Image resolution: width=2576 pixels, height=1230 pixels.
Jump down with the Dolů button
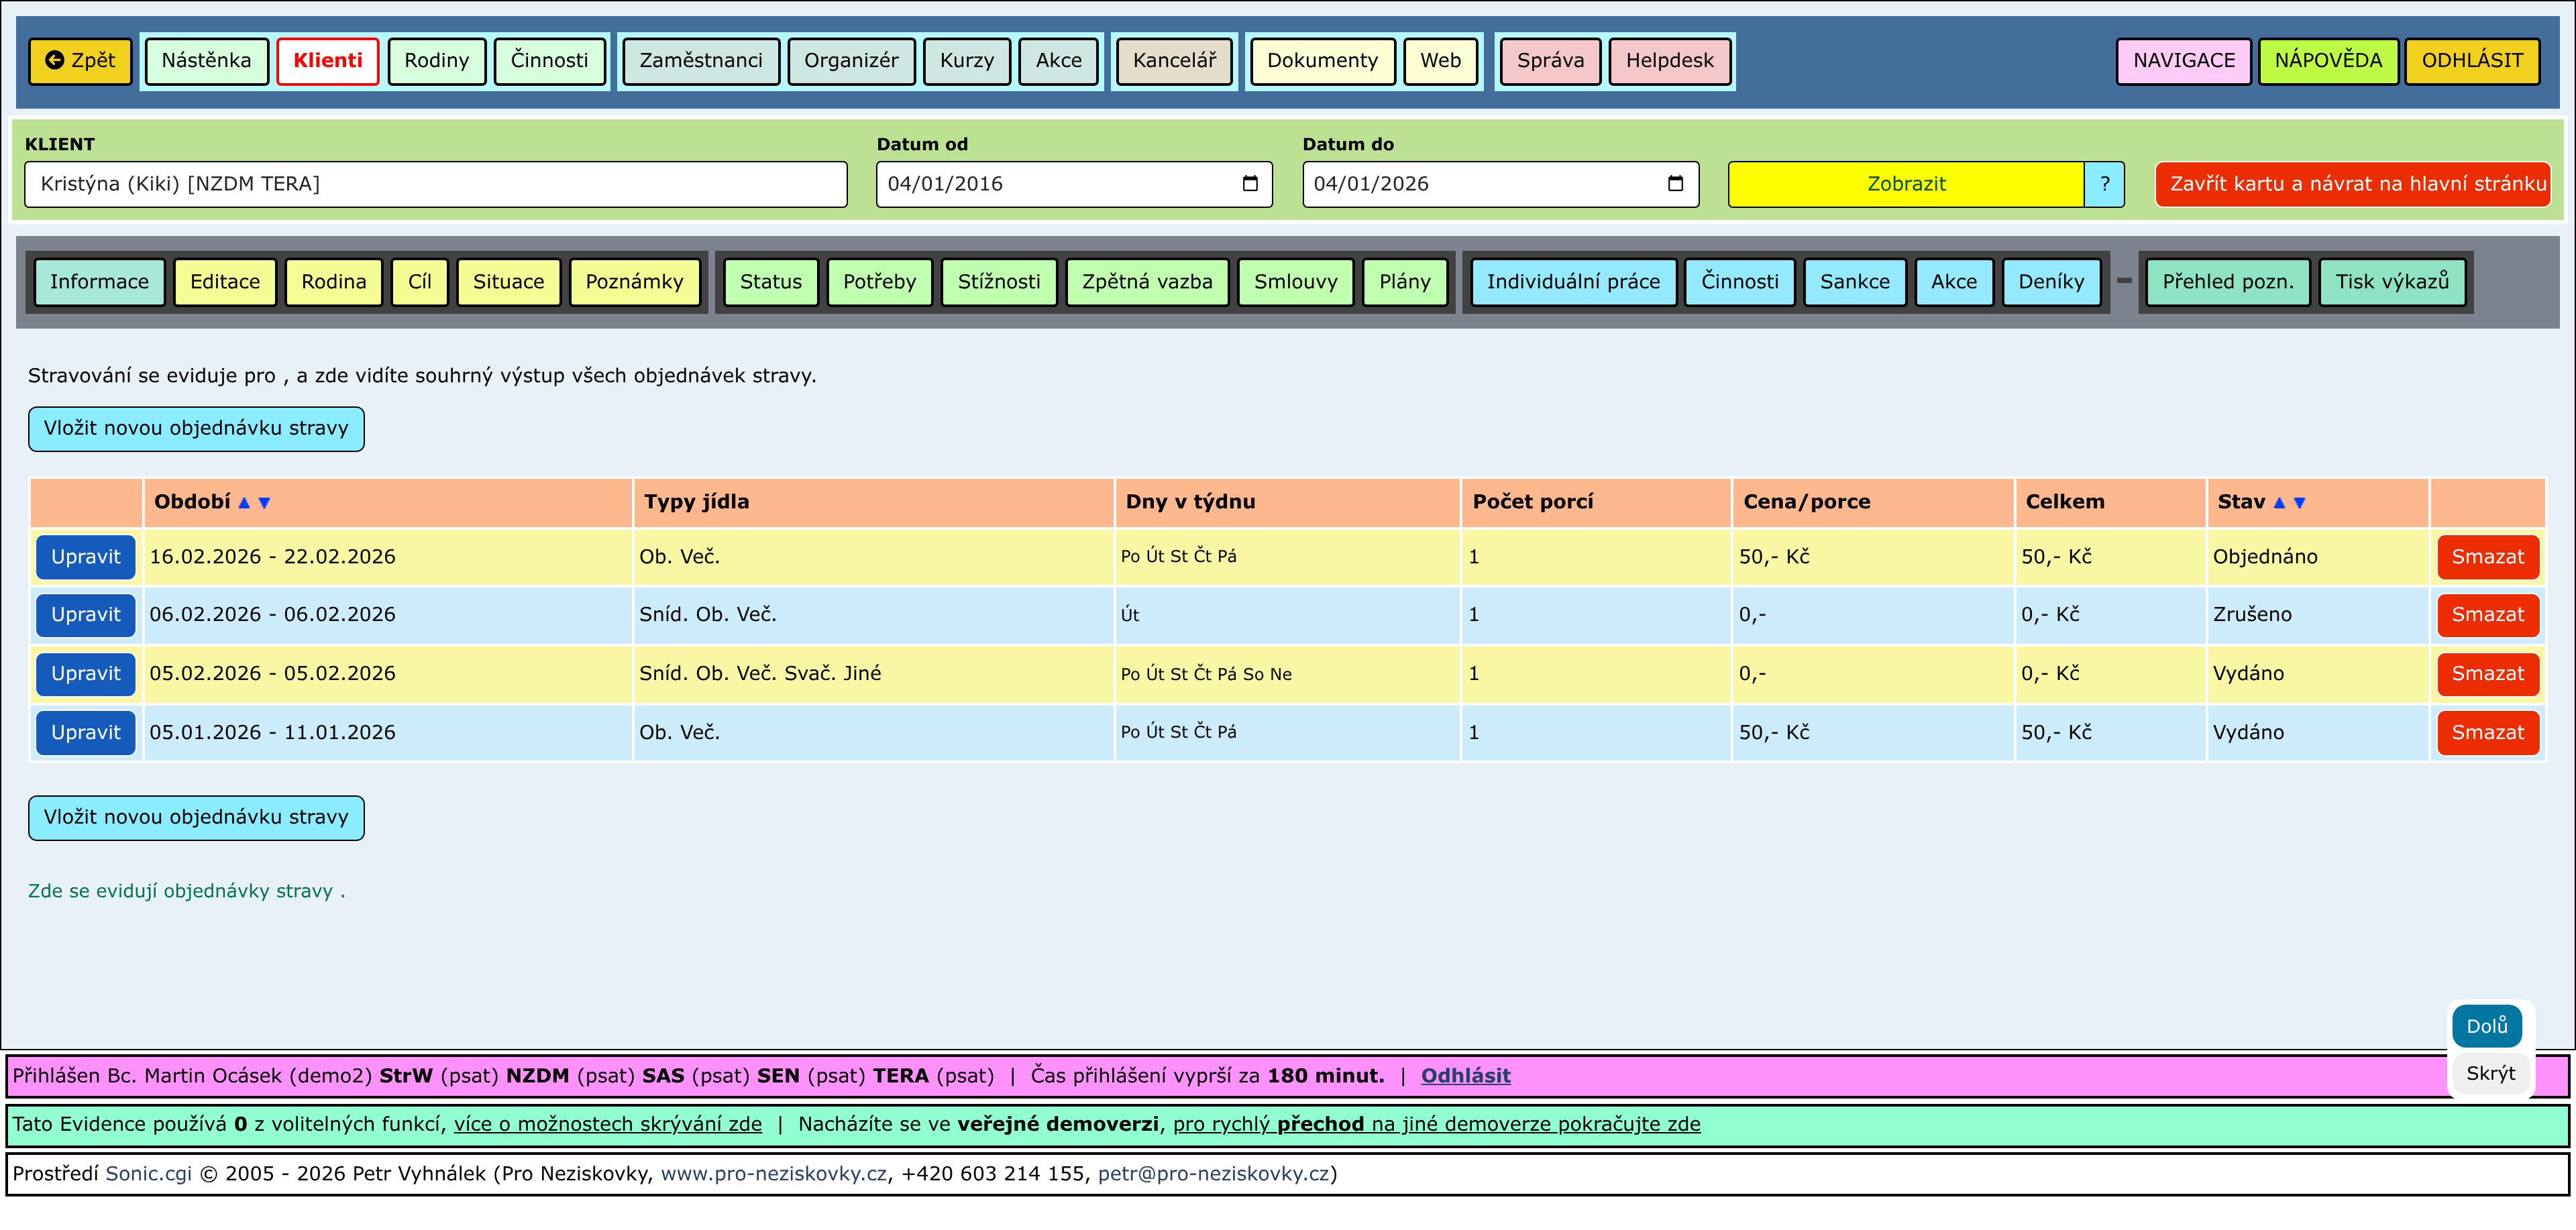click(x=2487, y=1027)
